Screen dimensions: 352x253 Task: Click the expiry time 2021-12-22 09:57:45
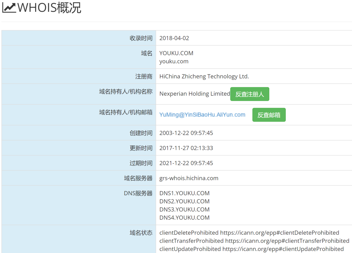coord(186,163)
